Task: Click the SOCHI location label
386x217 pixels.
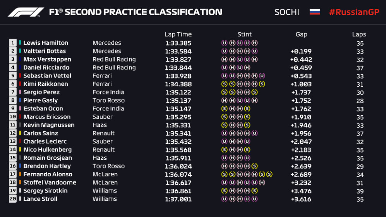Action: (286, 12)
